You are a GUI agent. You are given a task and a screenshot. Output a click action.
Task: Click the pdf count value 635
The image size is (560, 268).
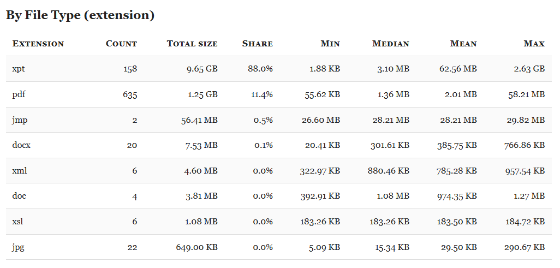130,94
